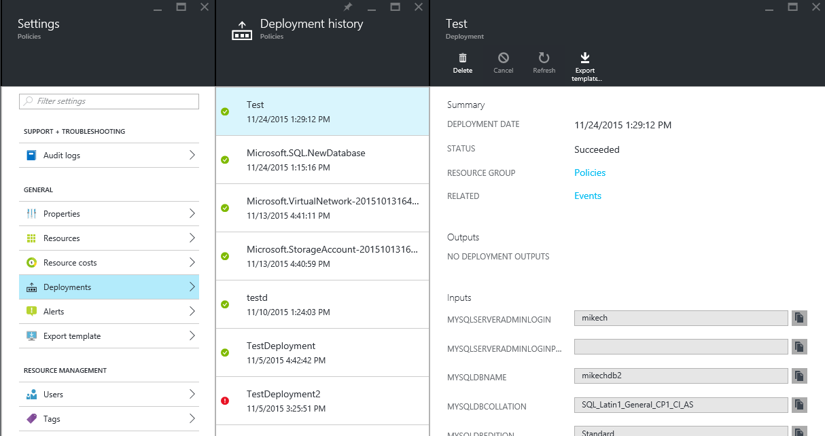Screen dimensions: 825x436
Task: Expand the Audit logs chevron
Action: pyautogui.click(x=192, y=156)
